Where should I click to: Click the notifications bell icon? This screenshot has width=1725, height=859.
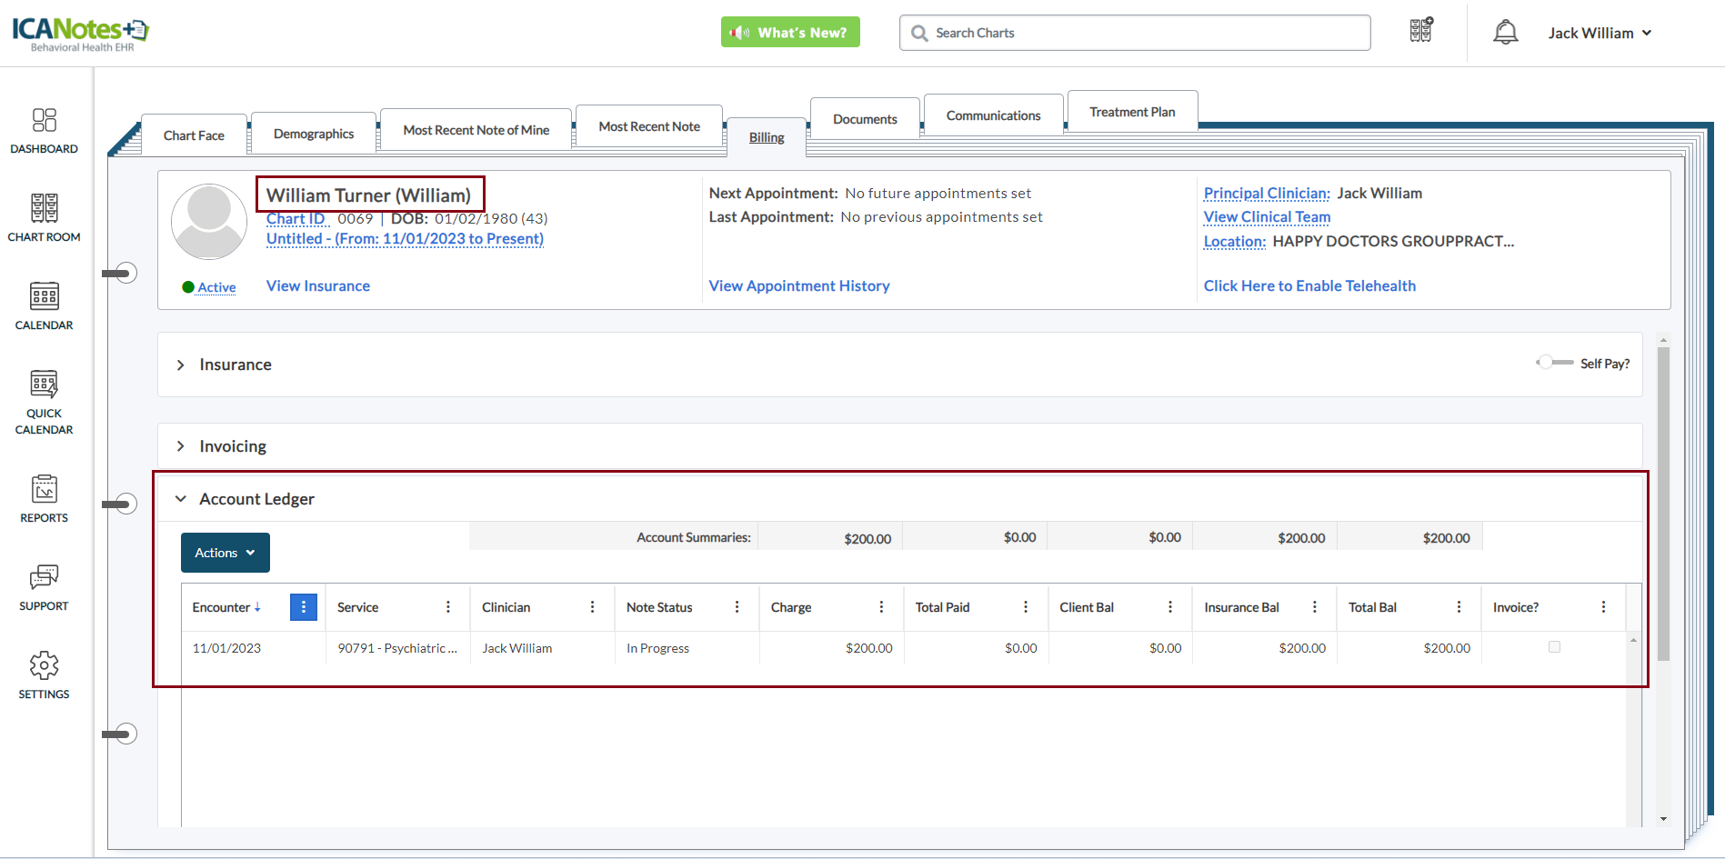pyautogui.click(x=1505, y=33)
